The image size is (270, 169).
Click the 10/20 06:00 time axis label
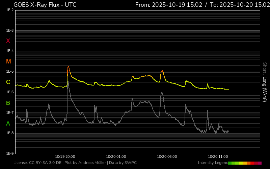[167, 156]
